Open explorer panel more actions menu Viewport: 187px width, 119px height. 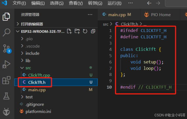pyautogui.click(x=90, y=15)
